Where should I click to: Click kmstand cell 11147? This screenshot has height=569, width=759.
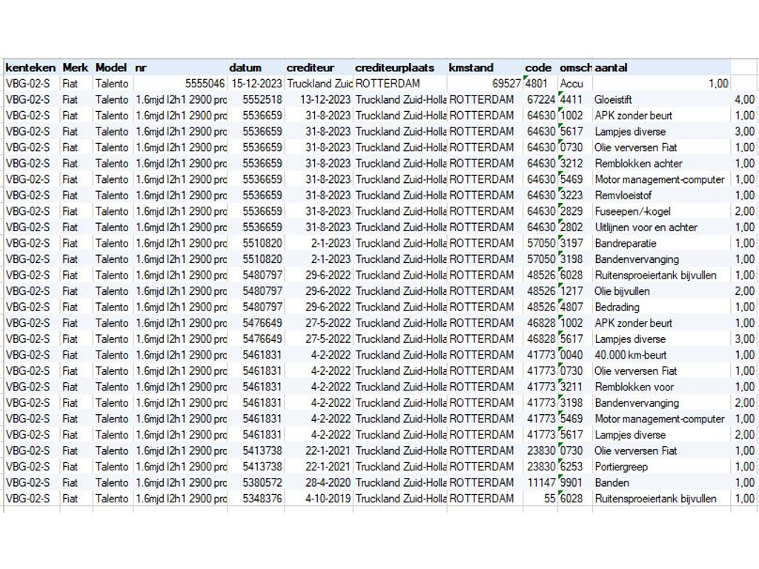click(x=540, y=482)
